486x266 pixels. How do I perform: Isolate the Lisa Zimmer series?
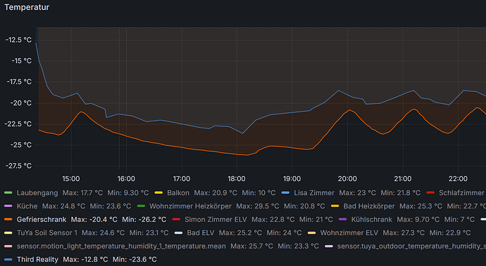click(314, 193)
